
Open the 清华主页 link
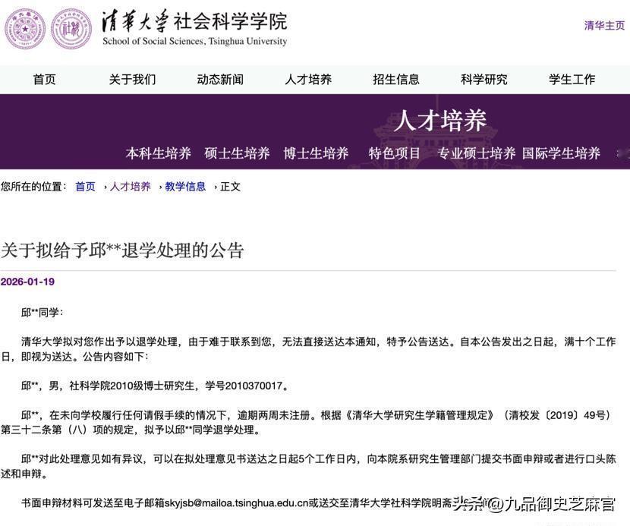604,26
